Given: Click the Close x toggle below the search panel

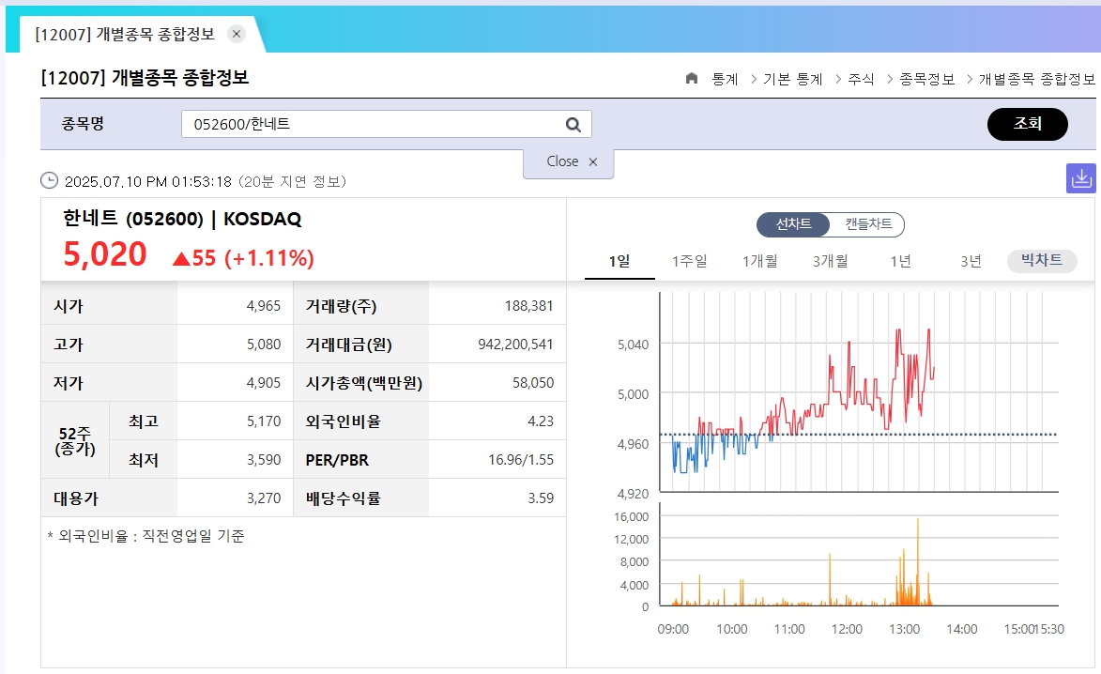Looking at the screenshot, I should pyautogui.click(x=569, y=162).
